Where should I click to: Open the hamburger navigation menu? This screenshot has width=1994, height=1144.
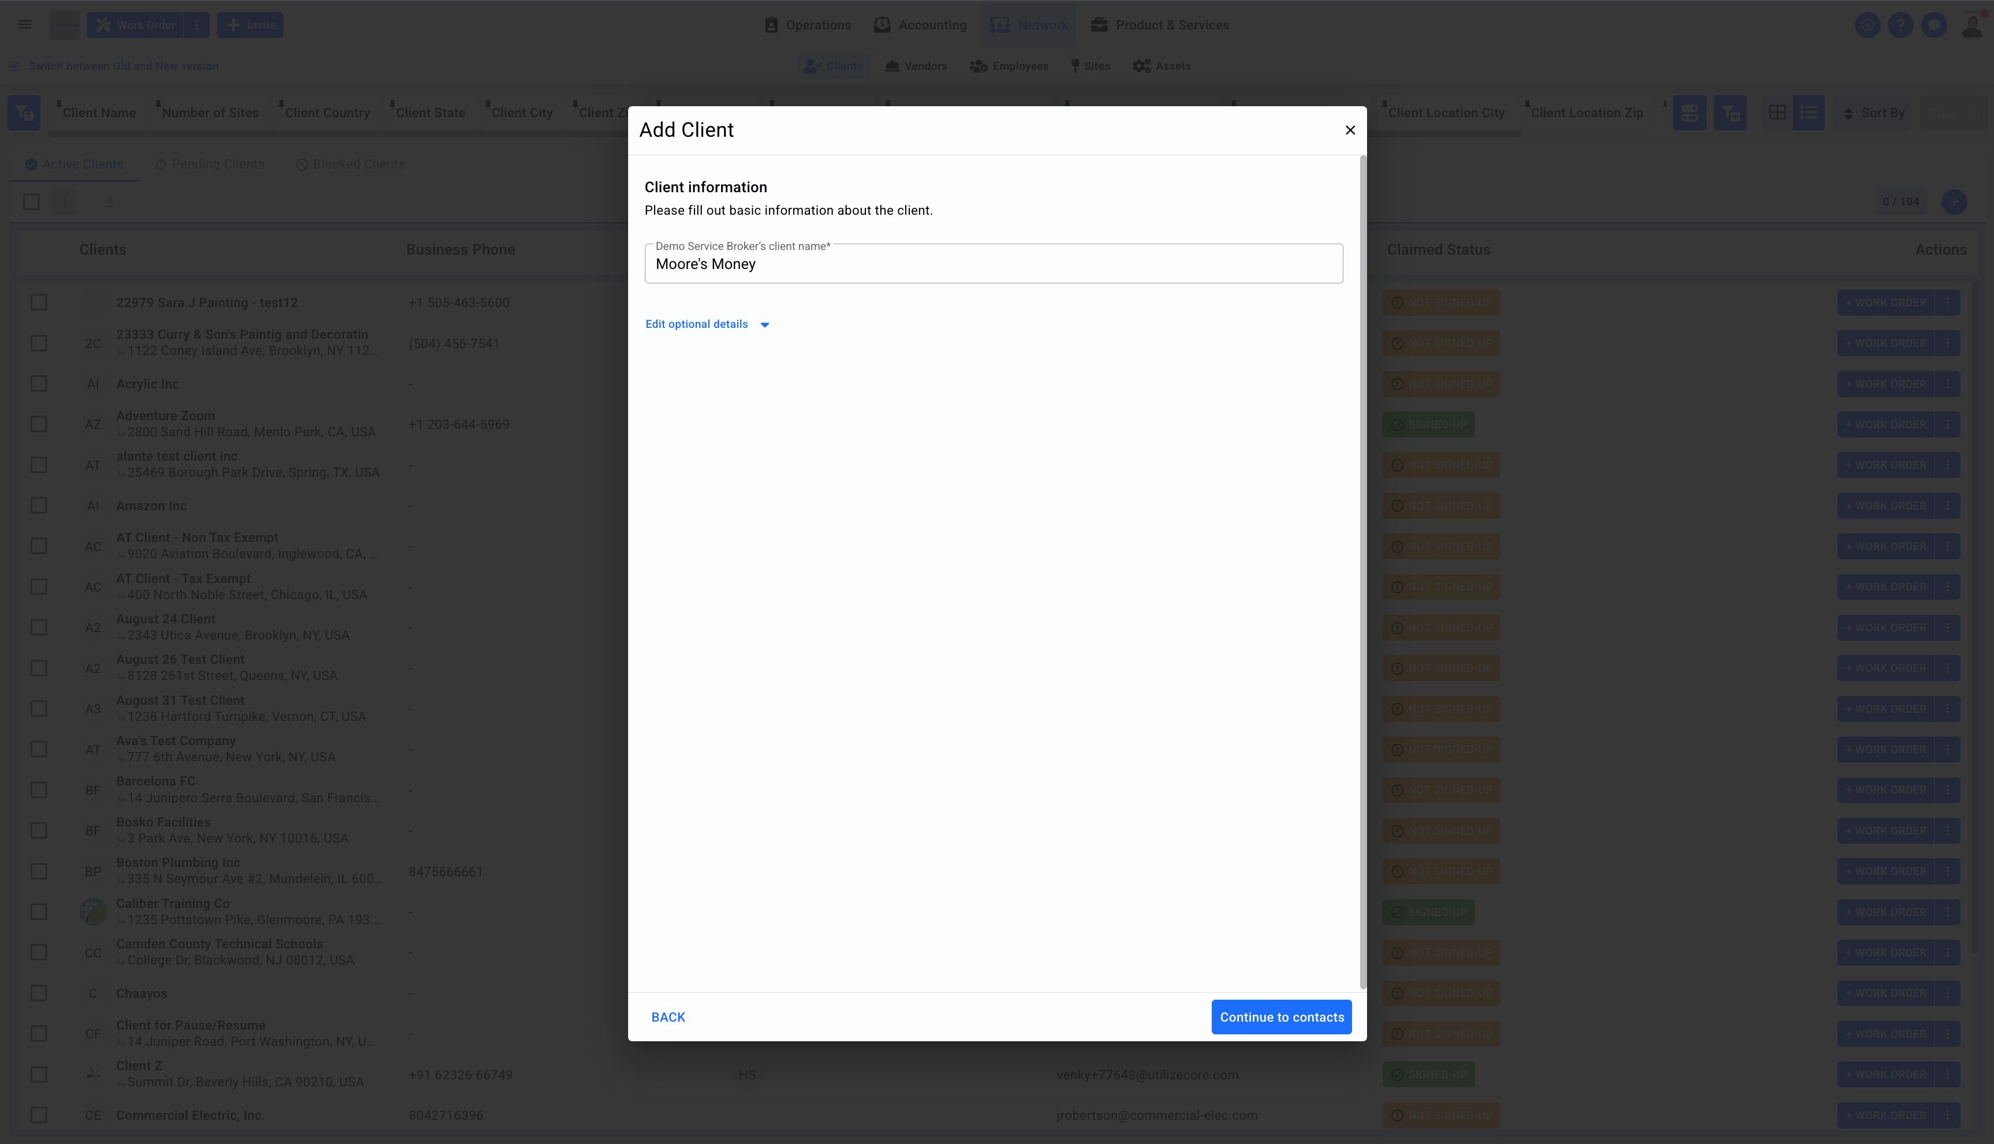(25, 25)
